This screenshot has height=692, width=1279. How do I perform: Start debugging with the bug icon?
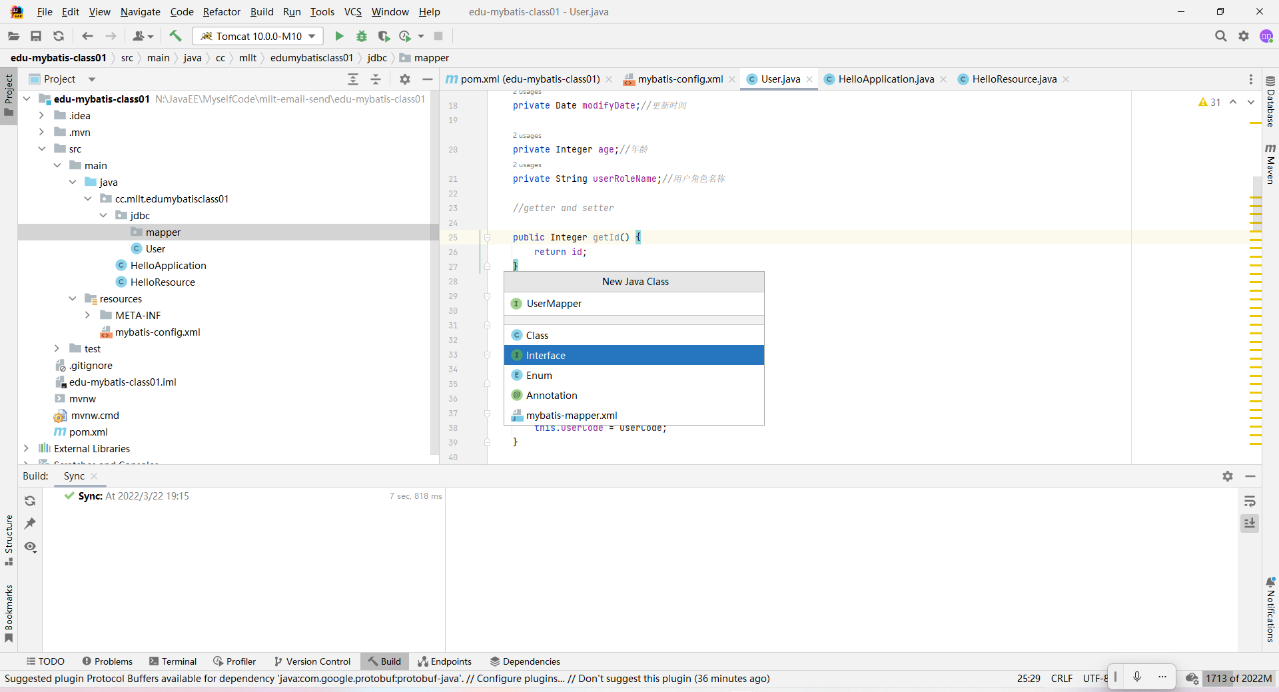pyautogui.click(x=362, y=36)
